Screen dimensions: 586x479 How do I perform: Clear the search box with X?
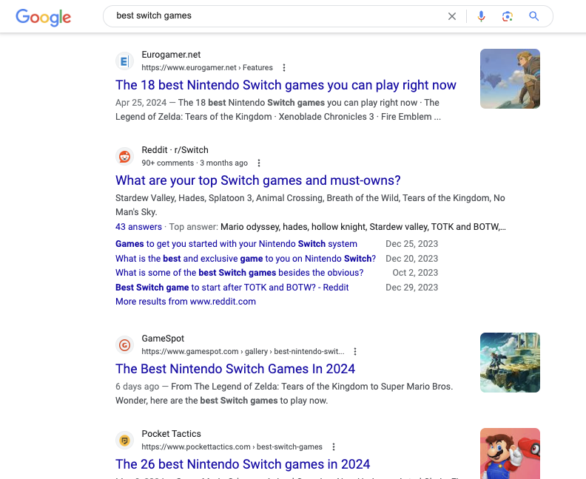[x=452, y=16]
